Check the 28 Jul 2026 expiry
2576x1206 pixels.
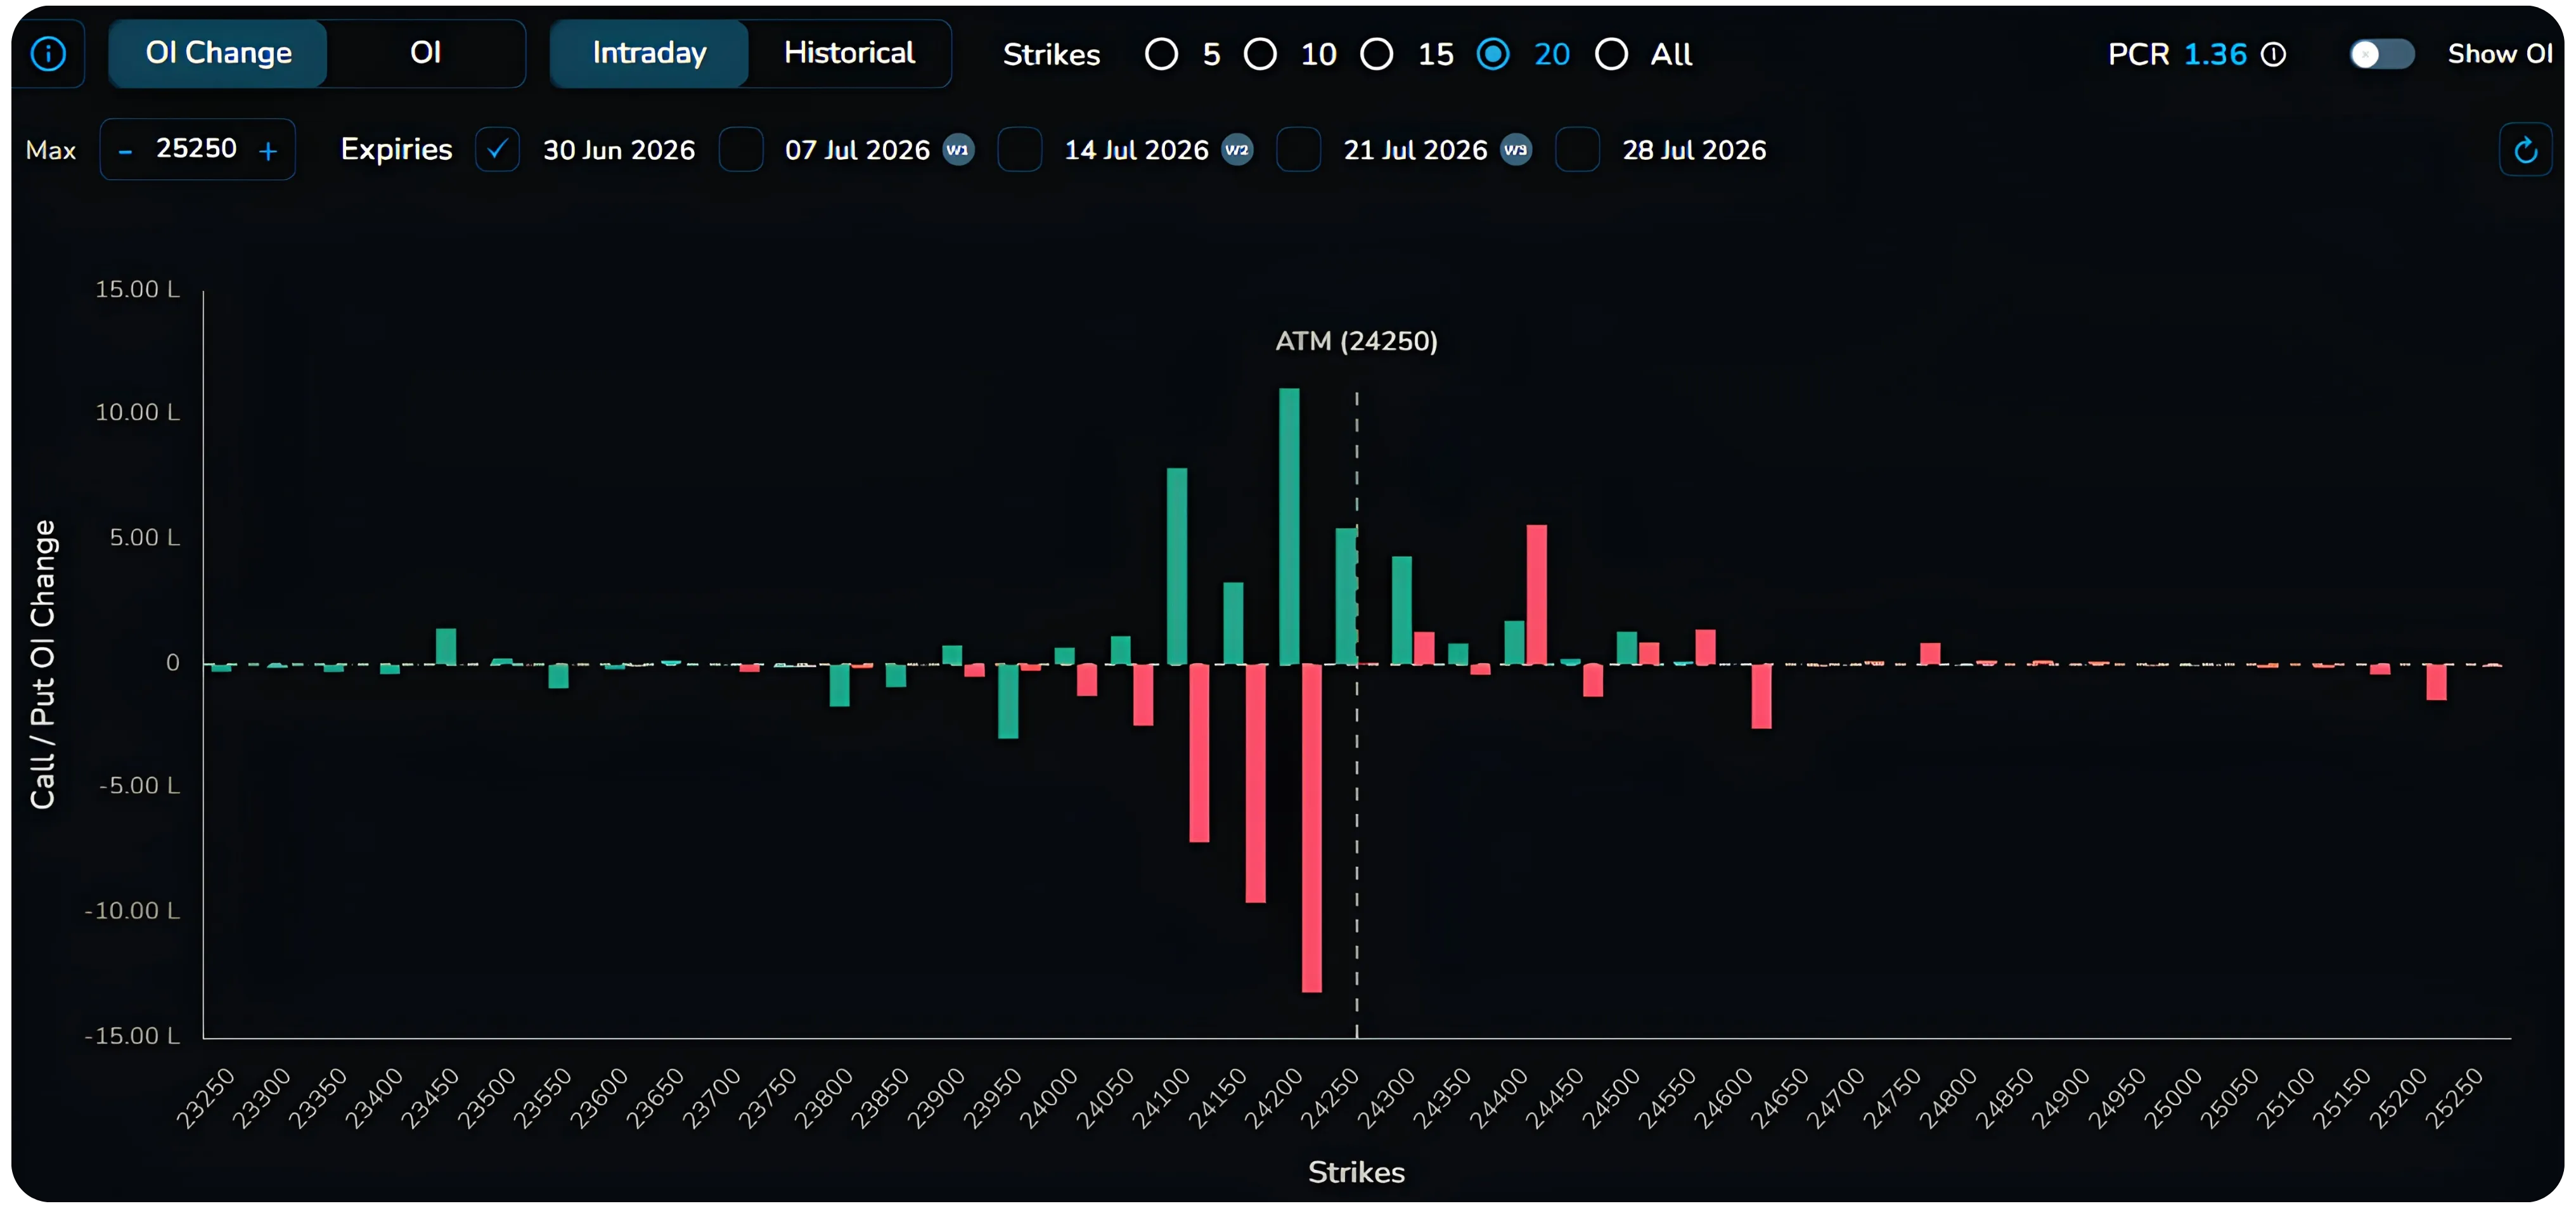click(1578, 150)
